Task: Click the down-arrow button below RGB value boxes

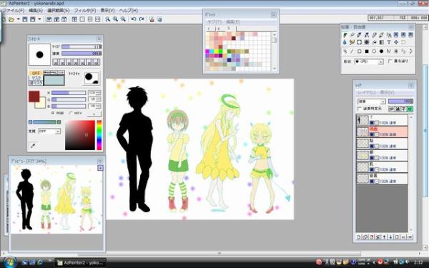Action: click(x=94, y=114)
